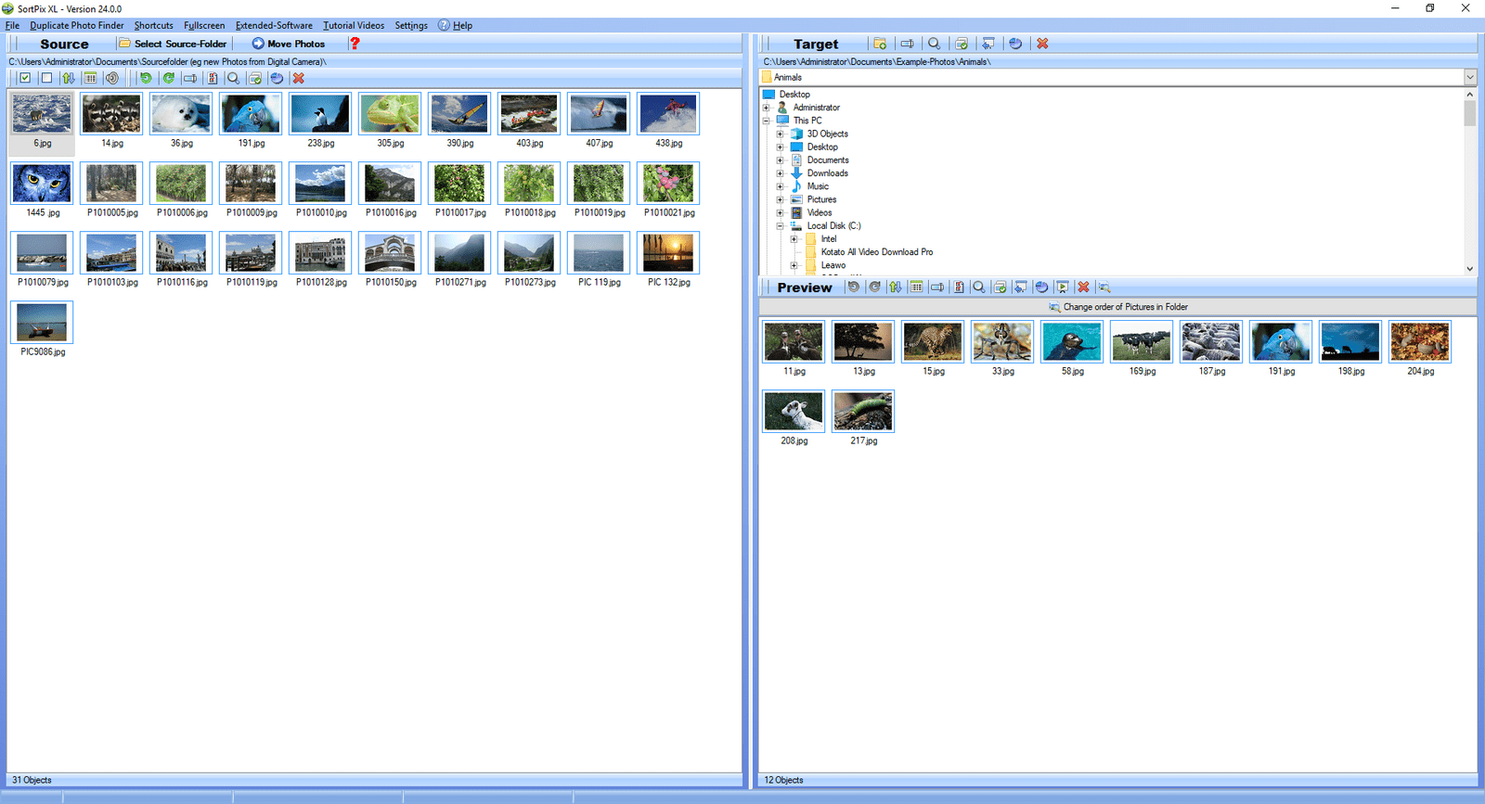The width and height of the screenshot is (1485, 804).
Task: Click the sort arrows icon in Source toolbar
Action: point(69,79)
